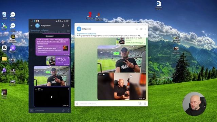The height and width of the screenshot is (122, 217).
Task: Play the video in phone Telegram chat
Action: pyautogui.click(x=52, y=97)
